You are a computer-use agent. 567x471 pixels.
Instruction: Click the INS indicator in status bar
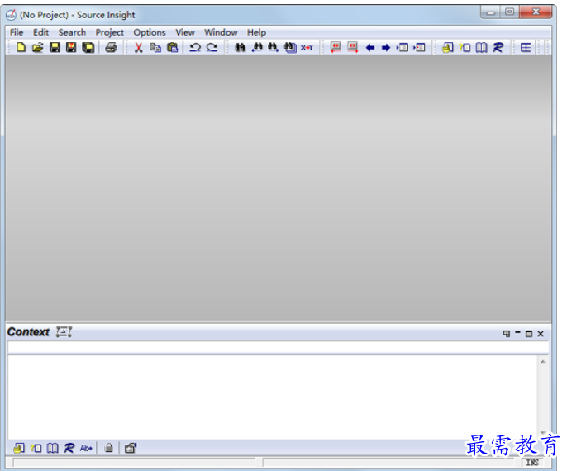532,463
